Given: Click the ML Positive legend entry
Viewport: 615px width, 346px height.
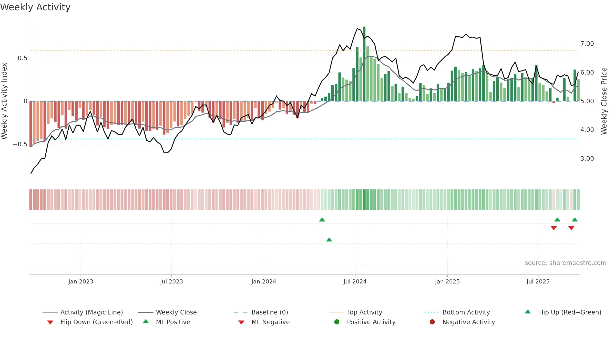Looking at the screenshot, I should (x=167, y=322).
